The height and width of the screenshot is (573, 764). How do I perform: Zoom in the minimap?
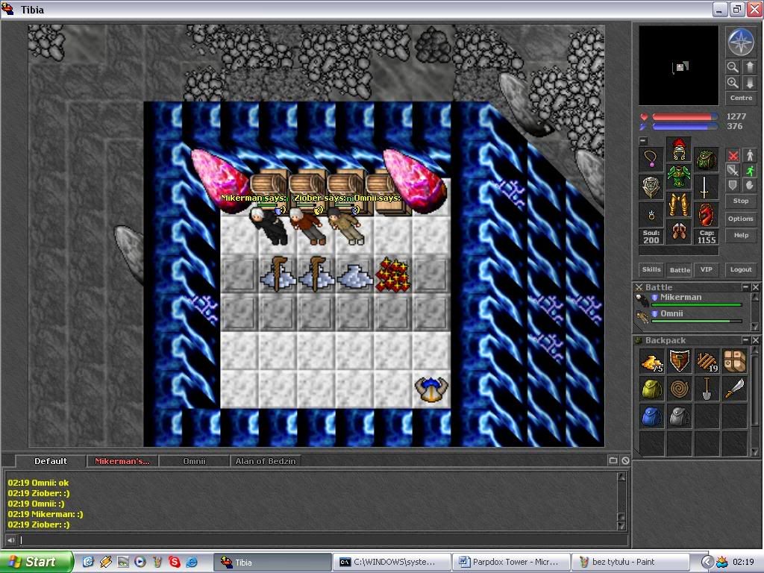(733, 82)
